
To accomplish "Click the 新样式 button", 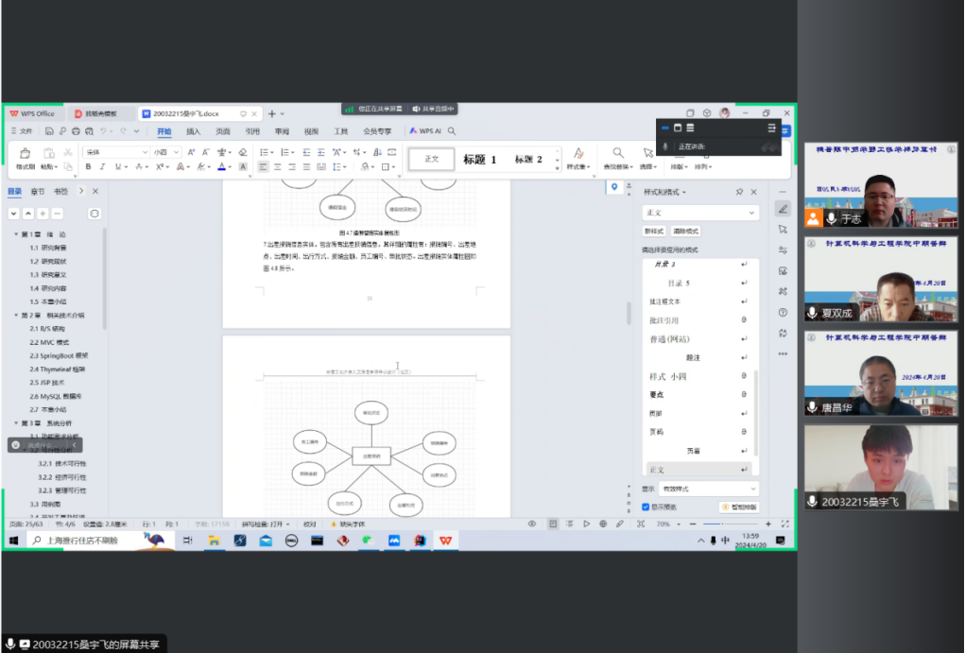I will click(x=654, y=231).
